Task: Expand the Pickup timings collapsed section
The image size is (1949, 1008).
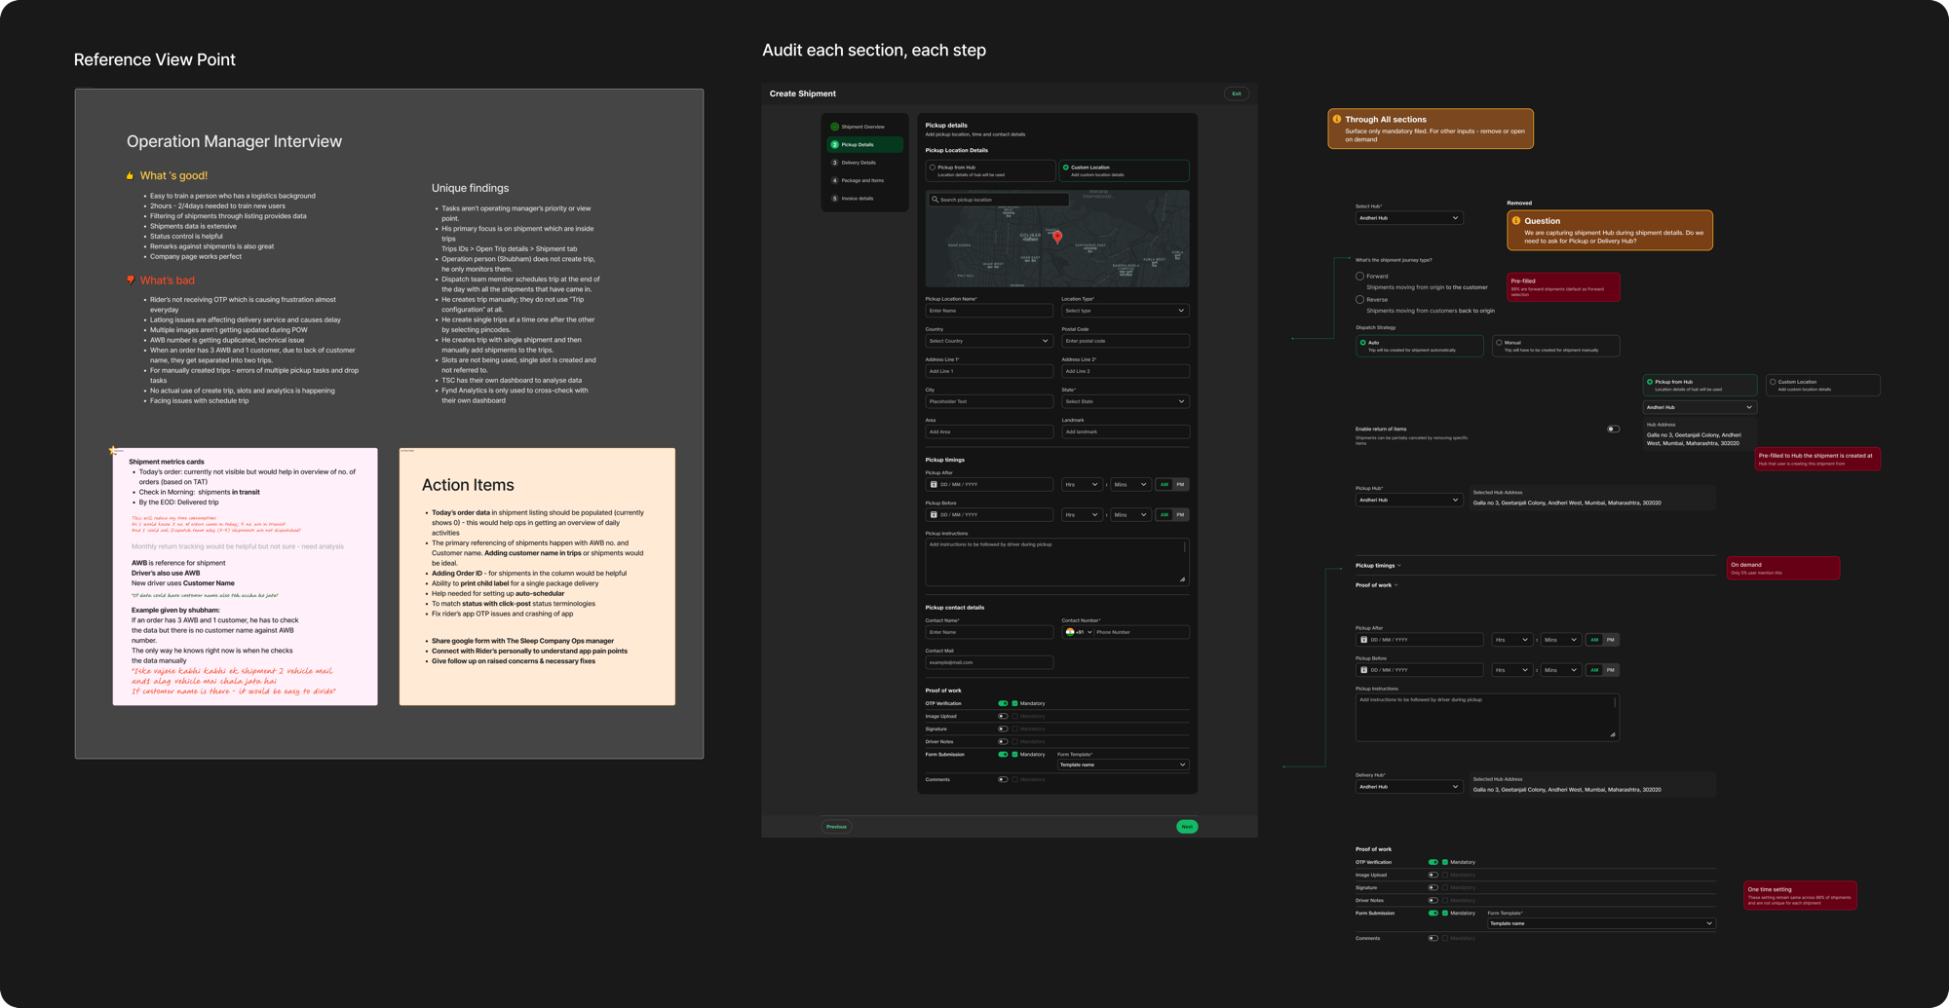Action: pyautogui.click(x=1378, y=566)
